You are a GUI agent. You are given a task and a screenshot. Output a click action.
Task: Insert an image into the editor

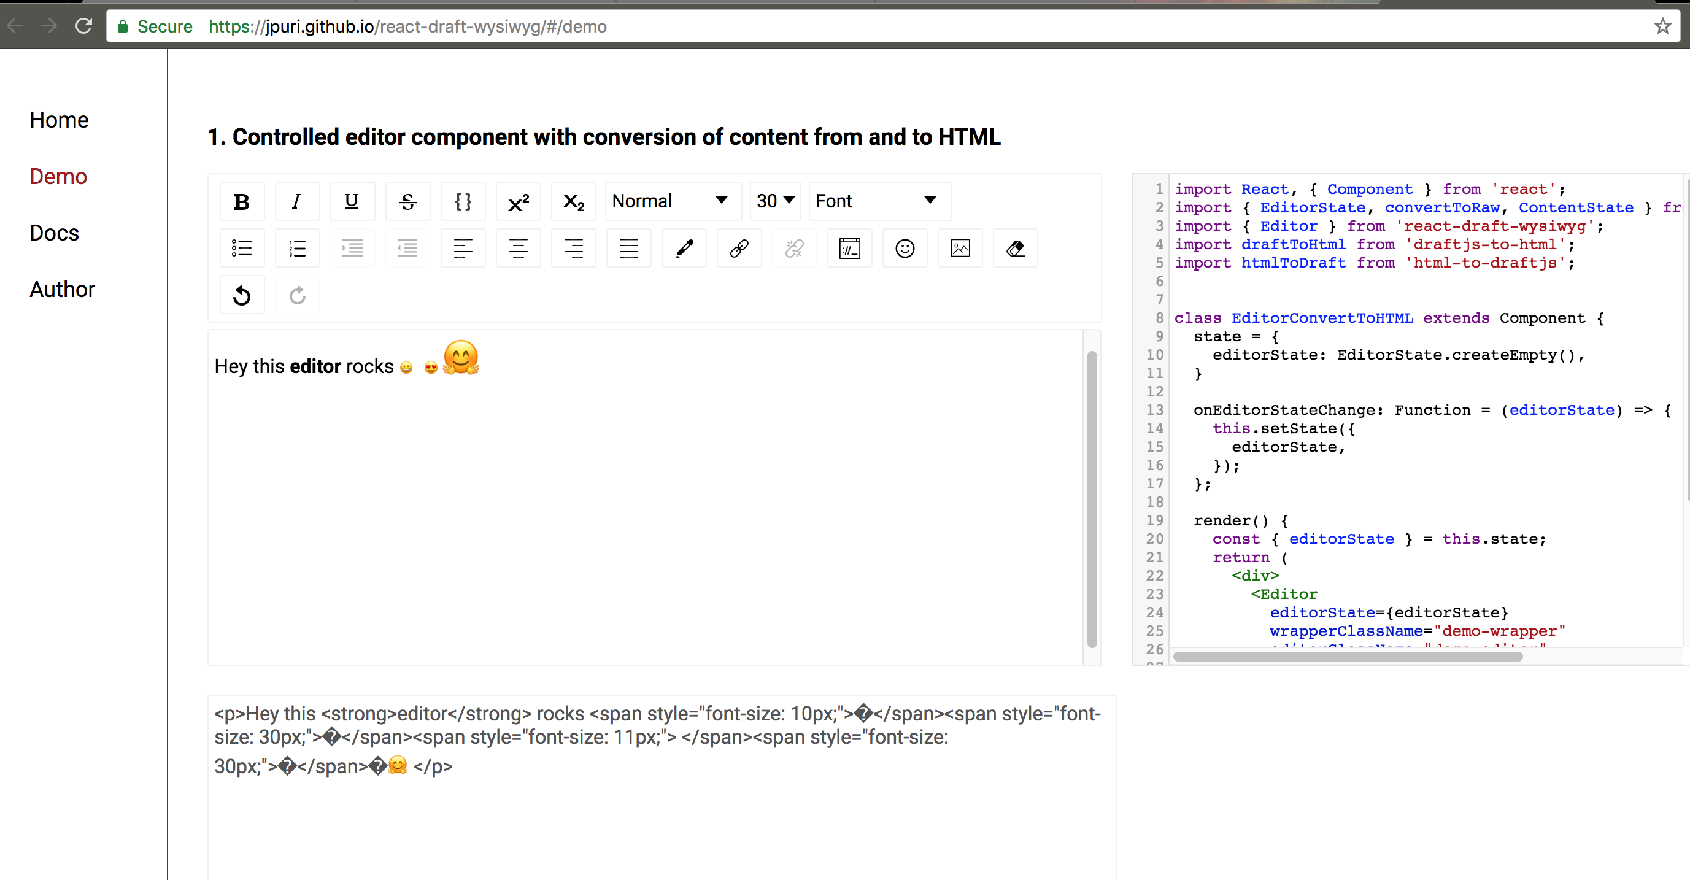[959, 248]
